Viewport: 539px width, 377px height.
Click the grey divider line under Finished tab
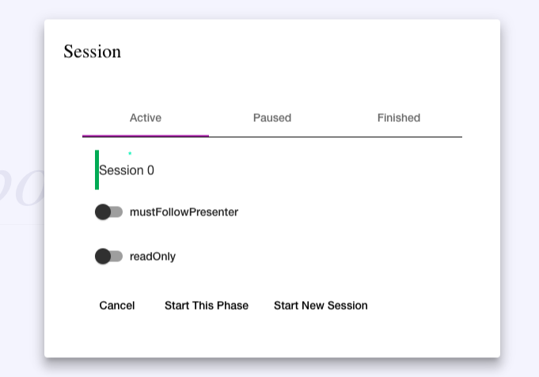[398, 137]
